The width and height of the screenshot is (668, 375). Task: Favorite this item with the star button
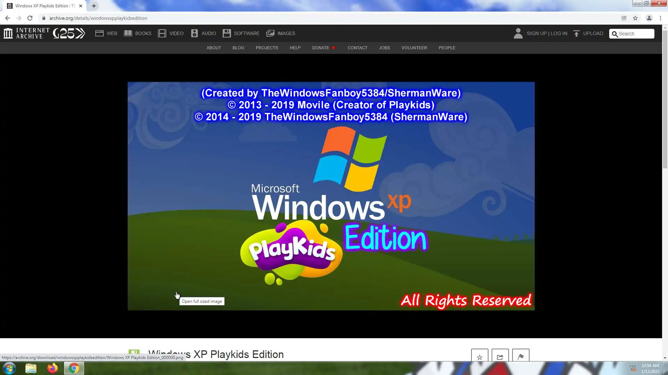coord(479,357)
